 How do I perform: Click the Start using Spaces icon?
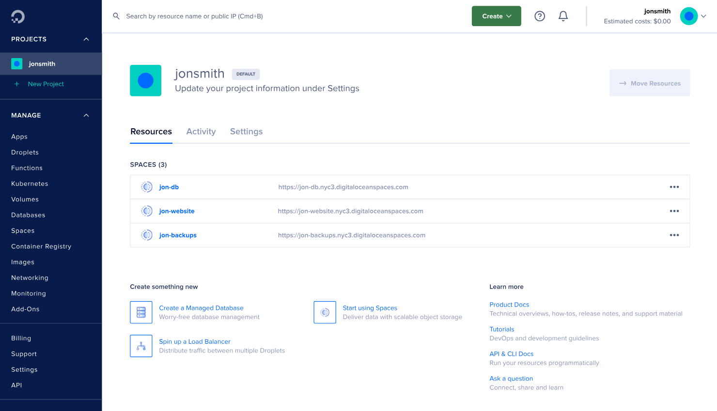click(325, 312)
